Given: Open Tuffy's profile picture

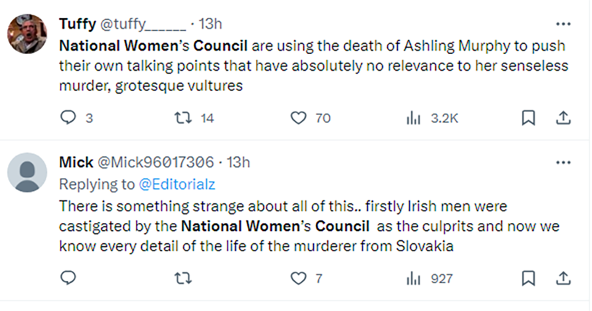Looking at the screenshot, I should tap(27, 34).
